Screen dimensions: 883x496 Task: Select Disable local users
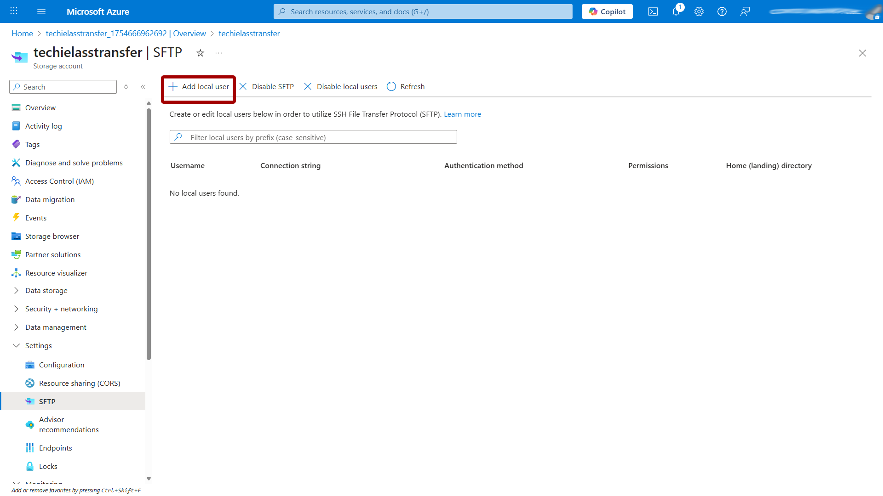(x=340, y=86)
